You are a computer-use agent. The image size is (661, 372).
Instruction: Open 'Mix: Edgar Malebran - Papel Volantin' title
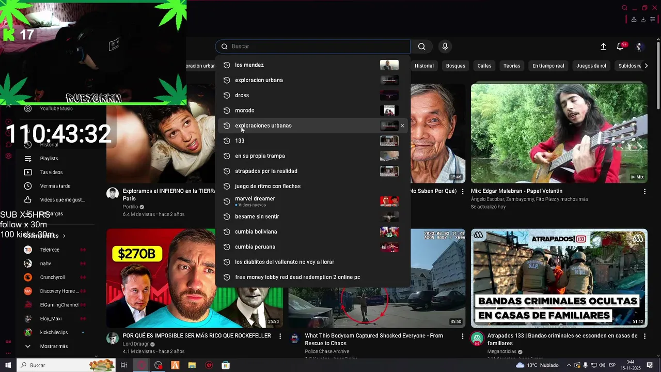pyautogui.click(x=516, y=191)
